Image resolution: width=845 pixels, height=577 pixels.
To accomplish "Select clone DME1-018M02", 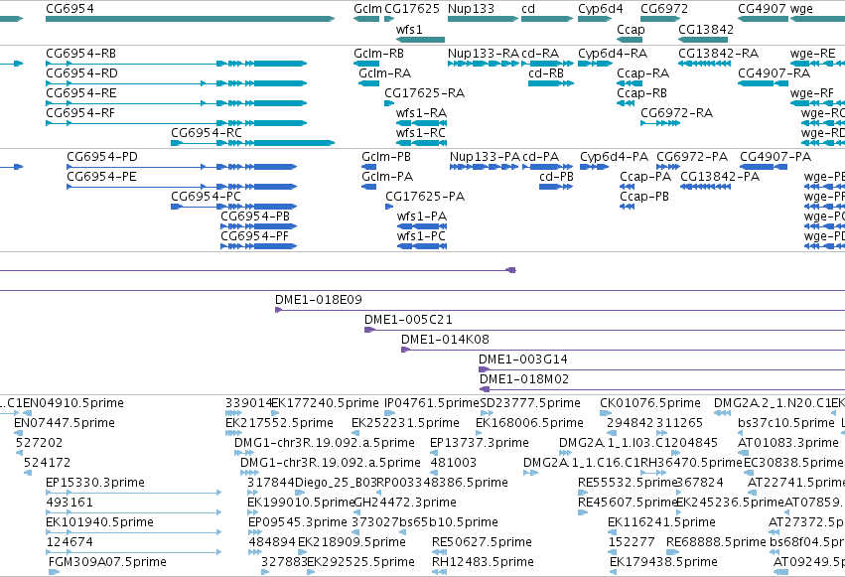I will [524, 379].
